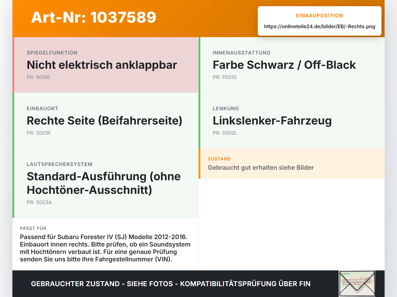Click the "PR: S003A" code
The width and height of the screenshot is (397, 297).
coord(39,202)
